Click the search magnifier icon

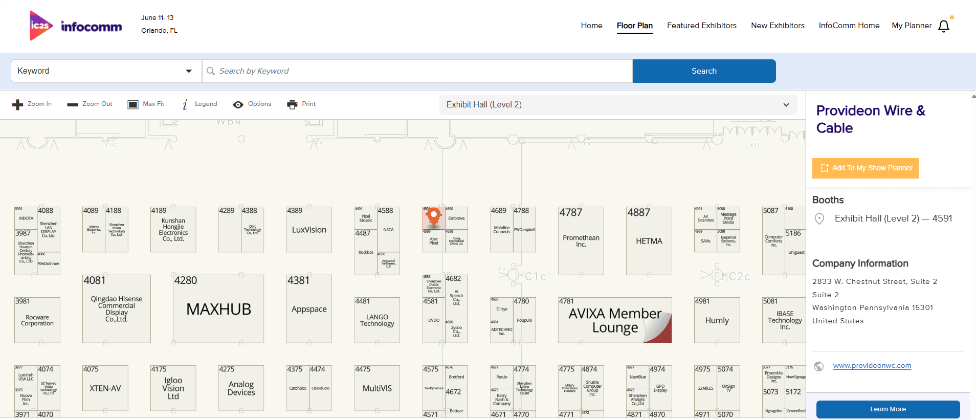(x=211, y=71)
